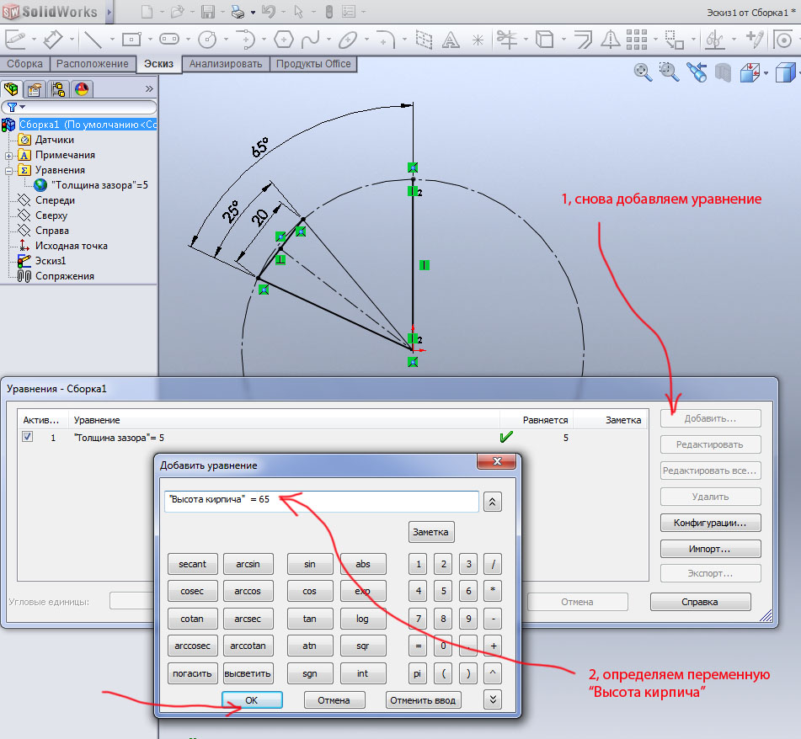Select the Polygon sketch tool
Screen dimensions: 801x739
(284, 40)
